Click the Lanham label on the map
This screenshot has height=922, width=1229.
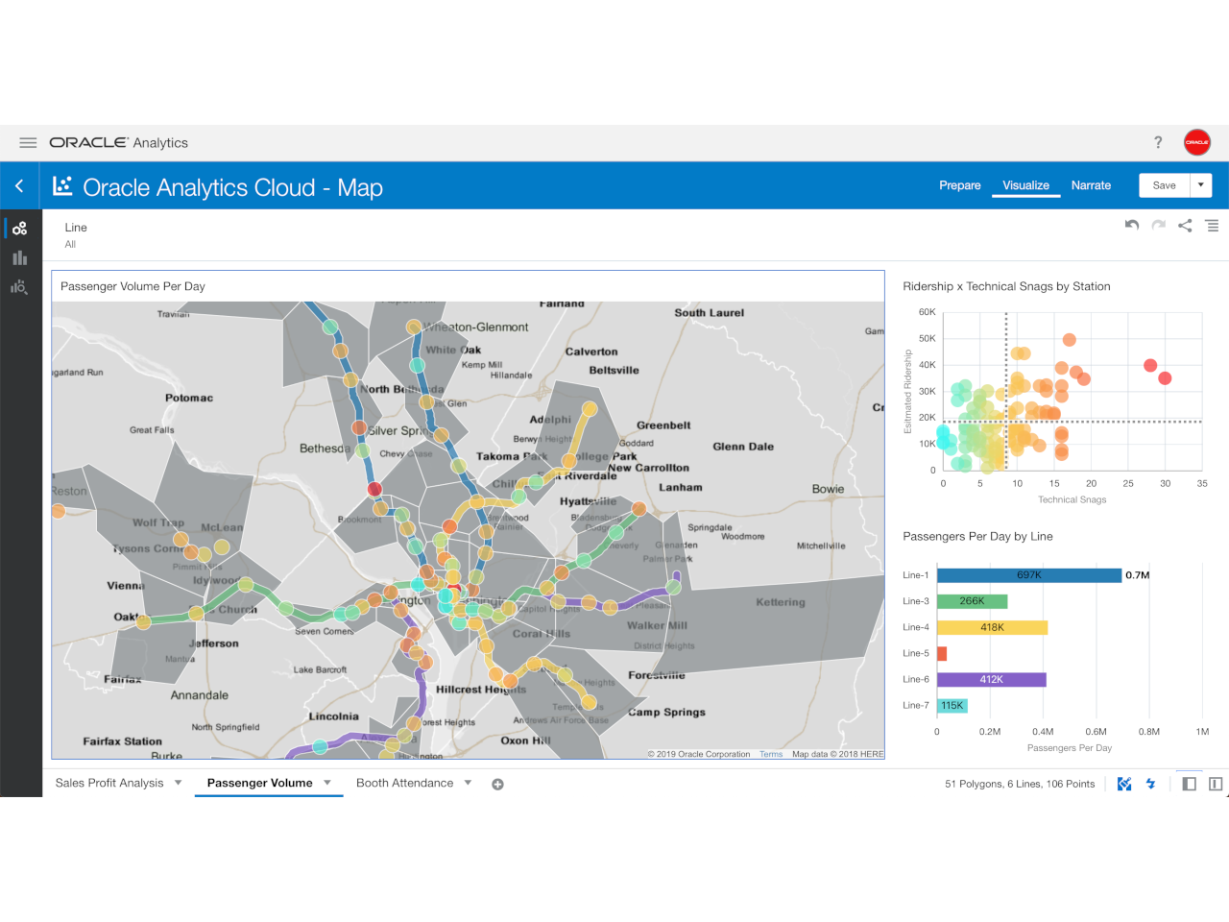(681, 488)
